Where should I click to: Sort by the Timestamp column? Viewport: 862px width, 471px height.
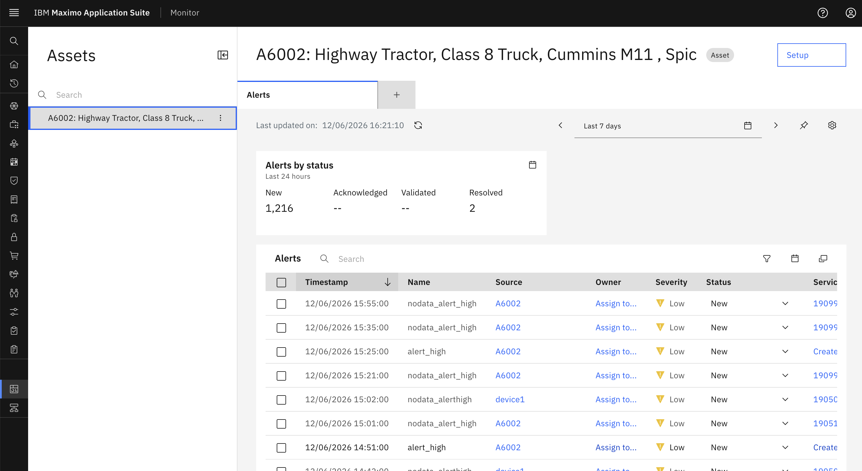pyautogui.click(x=347, y=282)
